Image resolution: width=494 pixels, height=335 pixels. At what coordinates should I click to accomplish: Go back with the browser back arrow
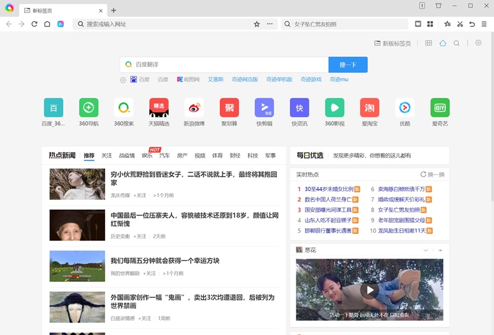[9, 24]
